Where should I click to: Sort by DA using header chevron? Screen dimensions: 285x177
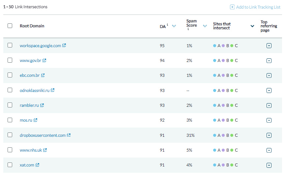click(x=174, y=26)
